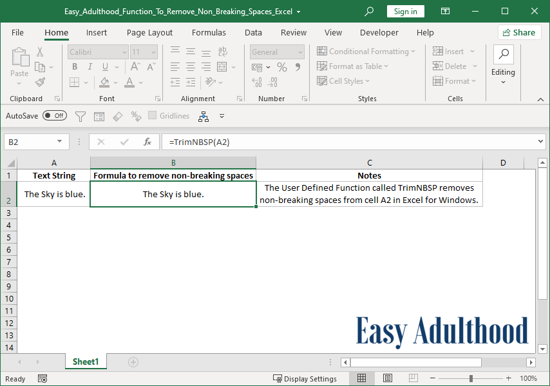Switch to Page Break Preview icon
Image resolution: width=550 pixels, height=386 pixels.
(x=413, y=378)
